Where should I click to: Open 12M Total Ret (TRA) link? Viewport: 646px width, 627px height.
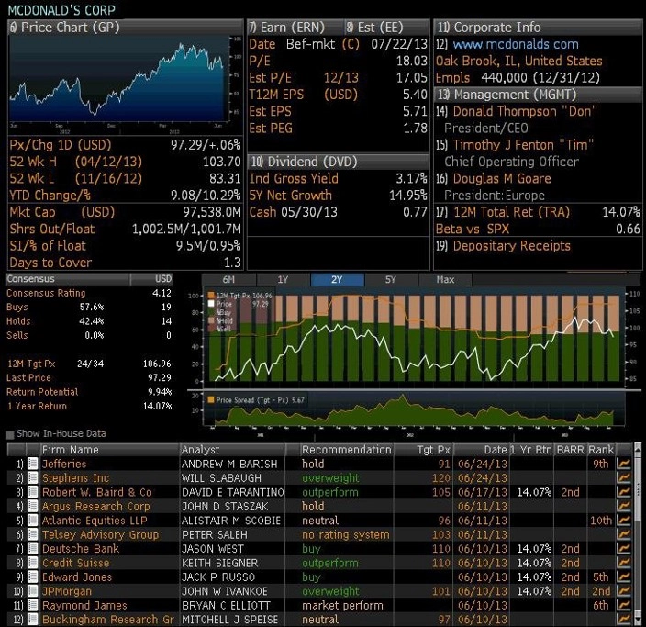tap(511, 212)
